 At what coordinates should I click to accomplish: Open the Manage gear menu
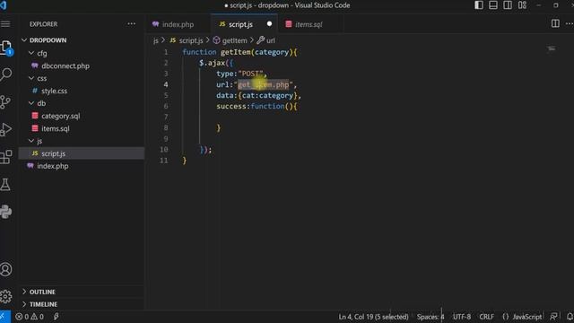click(6, 296)
